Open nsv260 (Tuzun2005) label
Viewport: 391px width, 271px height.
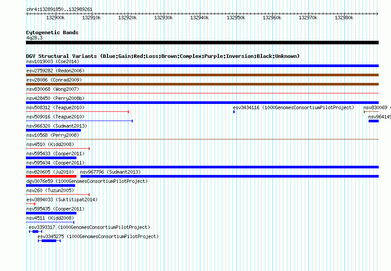(50, 190)
